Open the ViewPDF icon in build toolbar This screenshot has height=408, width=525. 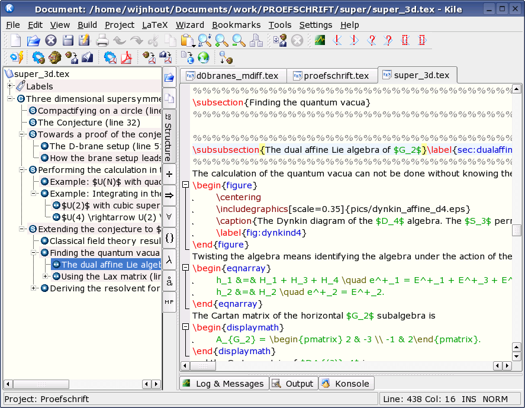tap(126, 57)
